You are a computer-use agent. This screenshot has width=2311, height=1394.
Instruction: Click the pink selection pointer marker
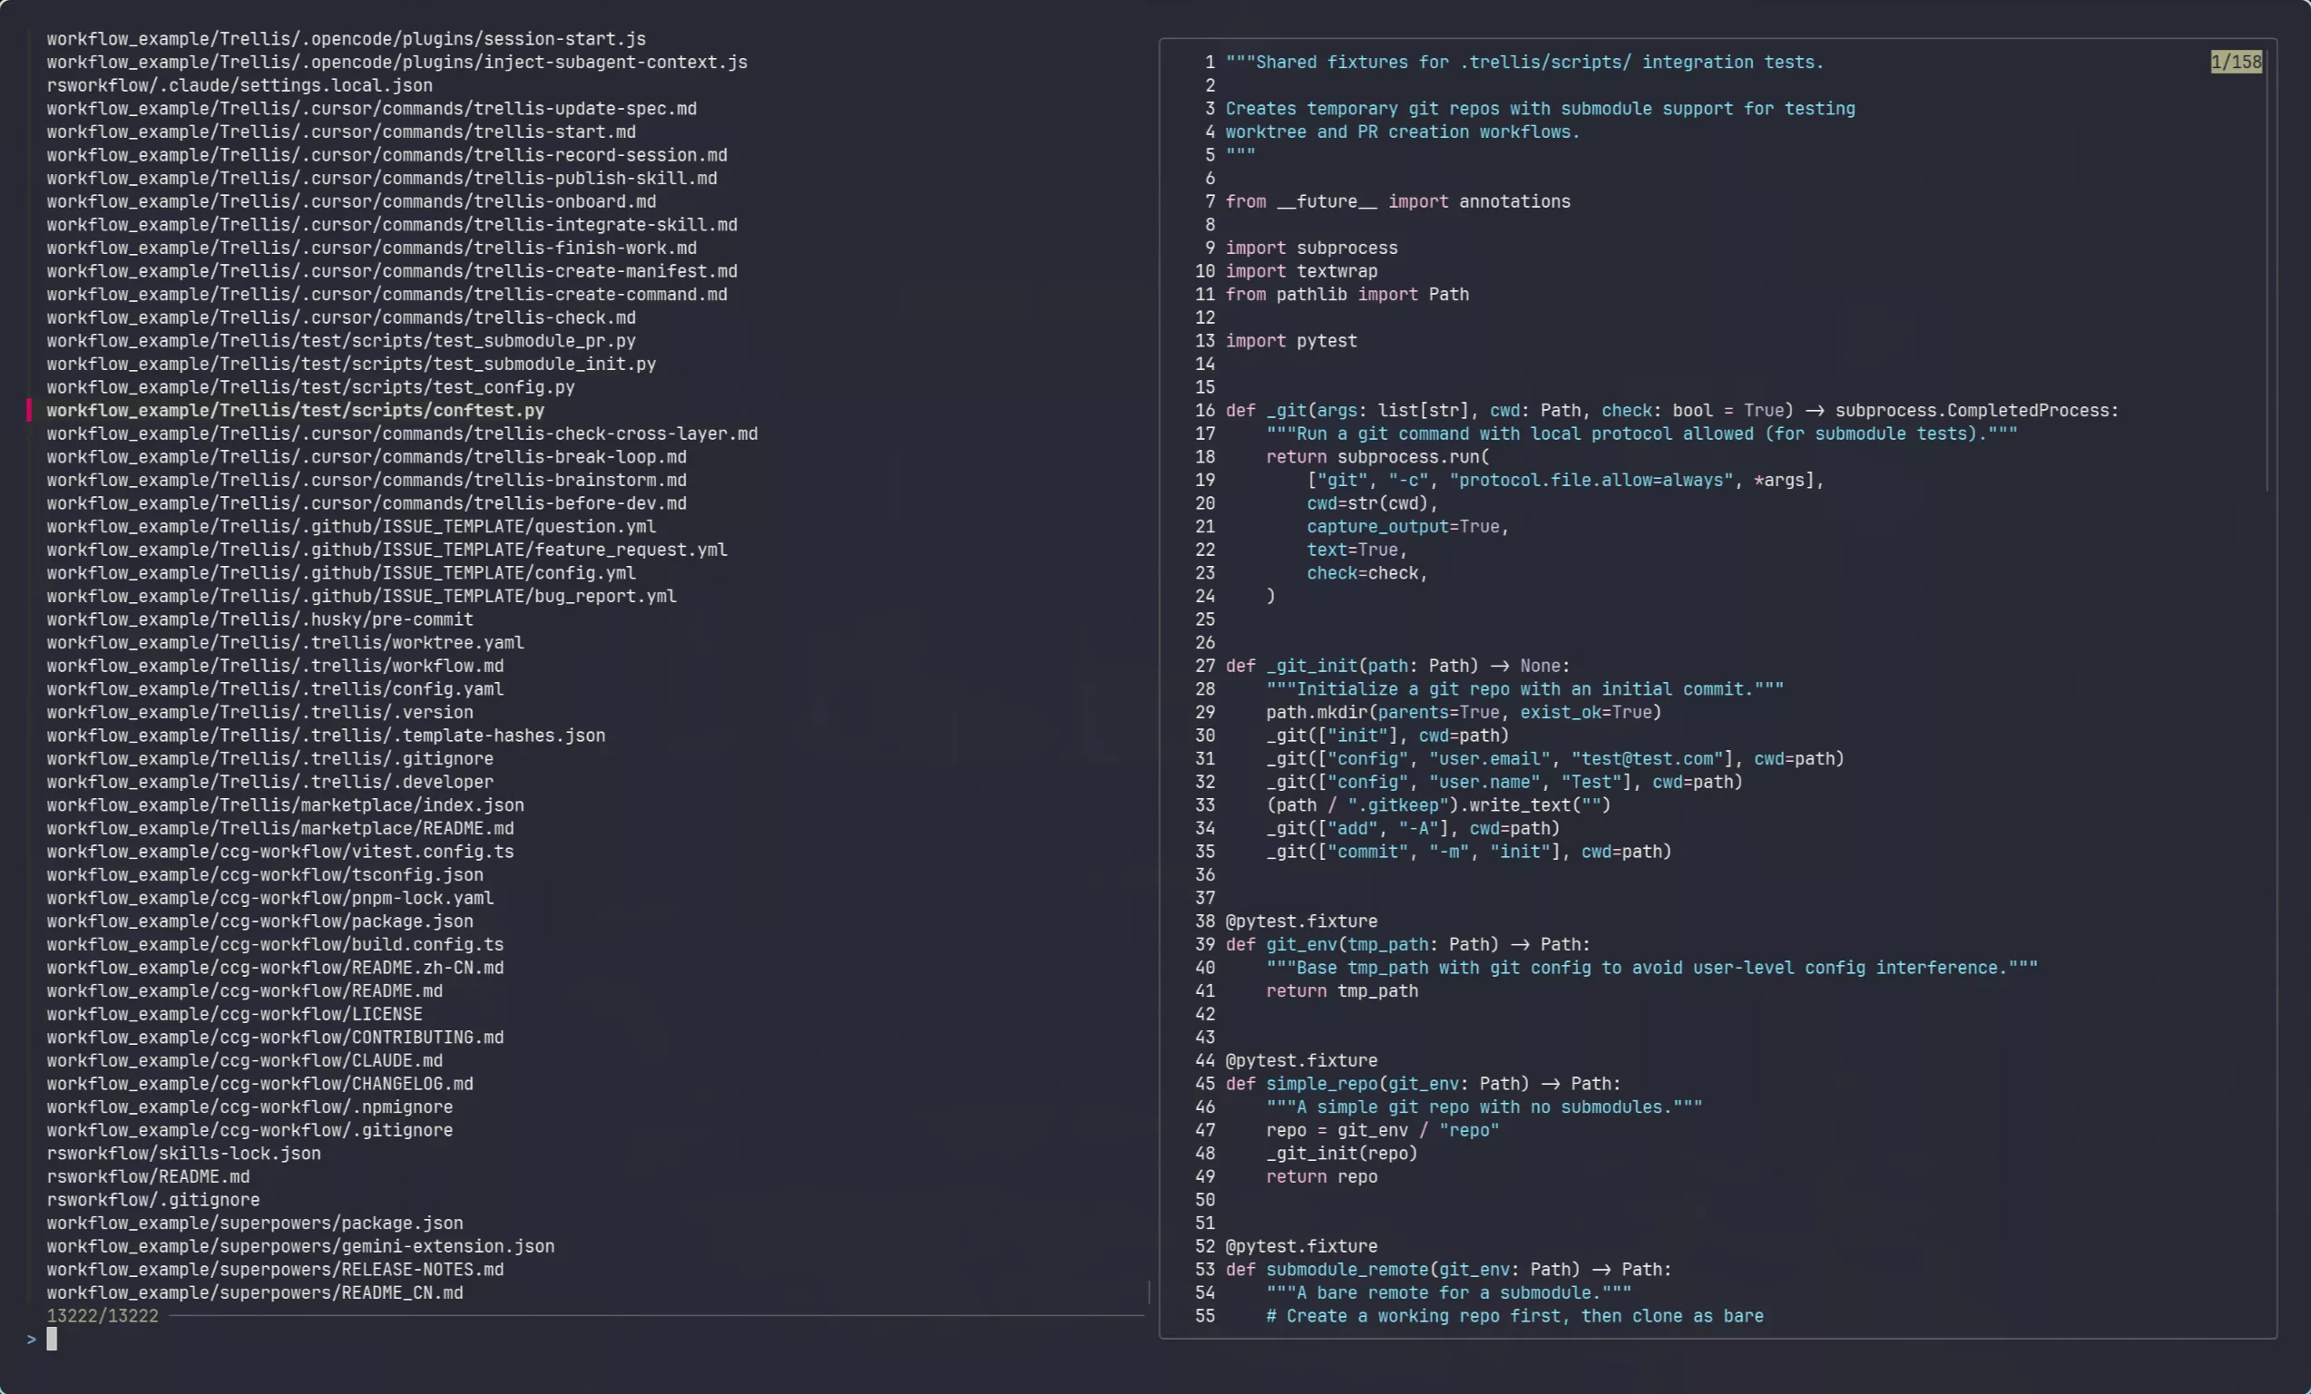click(x=29, y=411)
